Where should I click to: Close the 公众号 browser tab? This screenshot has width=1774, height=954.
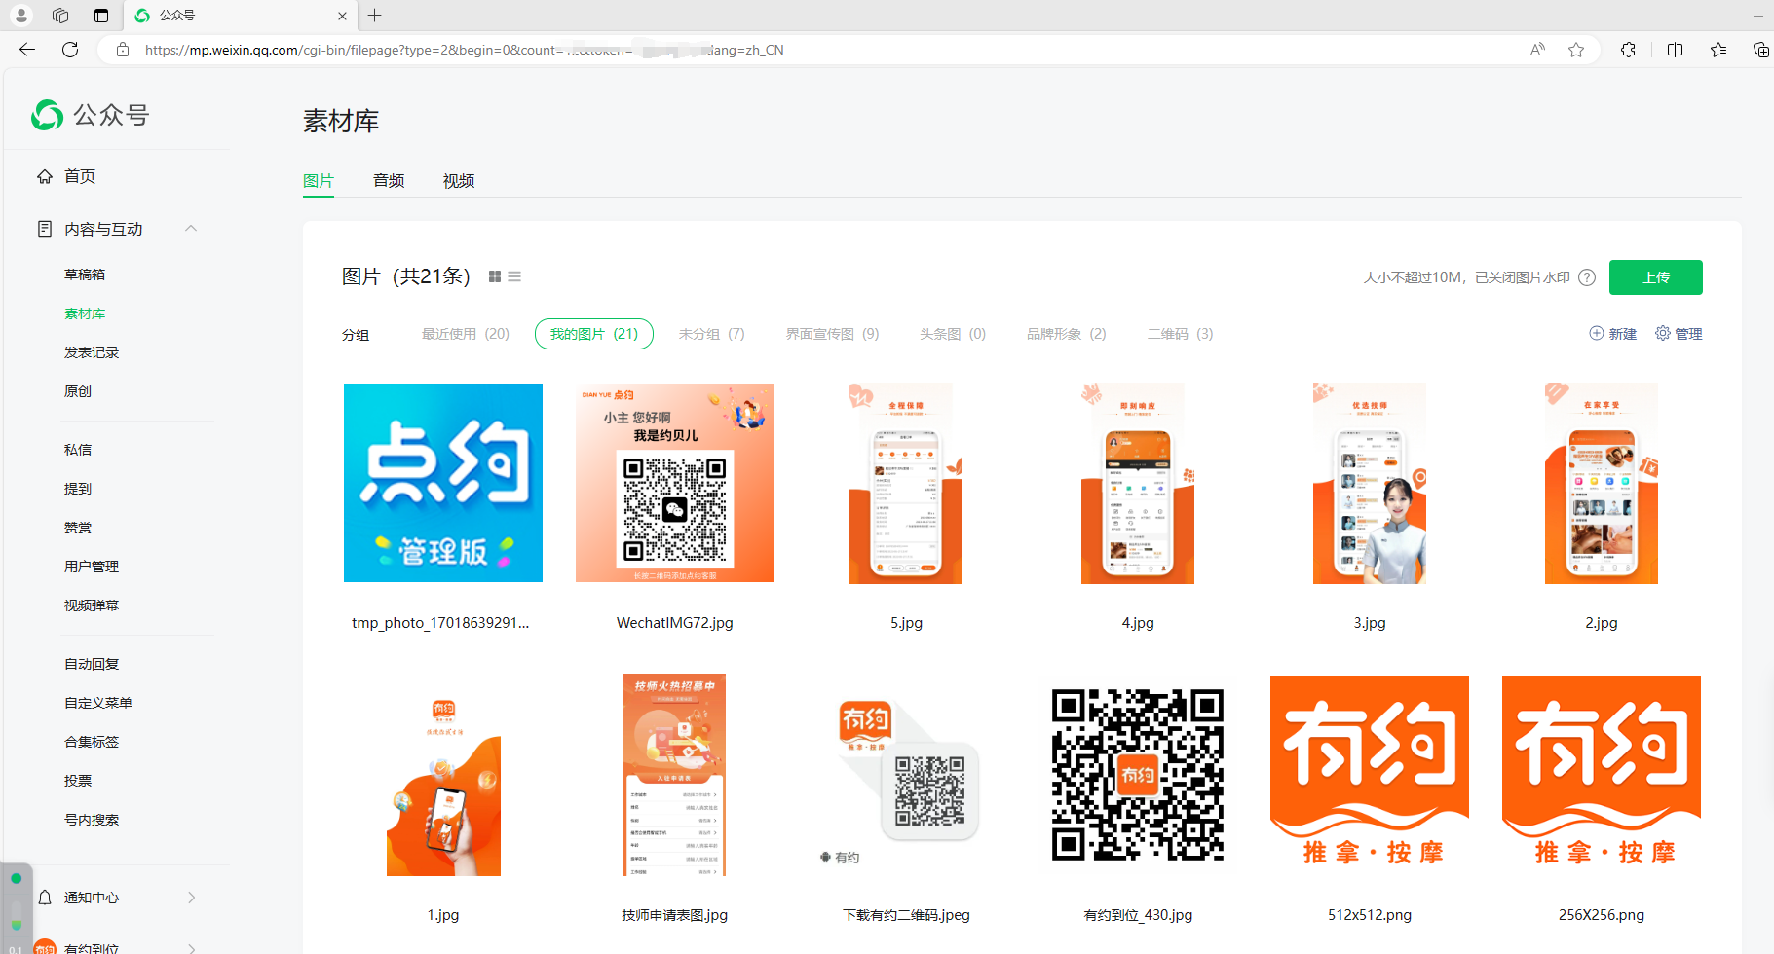click(x=342, y=16)
